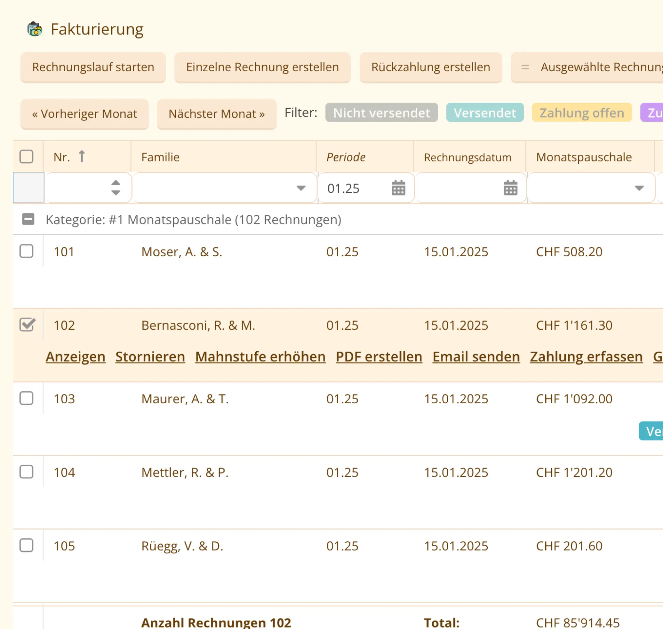
Task: Click Anzahl Rechnungen 102 summary
Action: (x=216, y=622)
